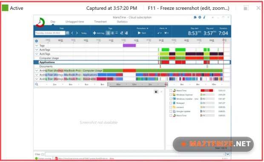Collapse MacBook-Pro Applications timeline
The height and width of the screenshot is (162, 264).
coord(37,75)
